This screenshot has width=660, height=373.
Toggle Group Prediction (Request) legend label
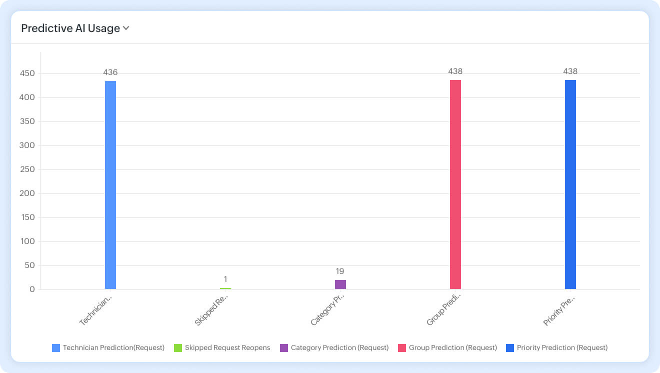click(x=452, y=348)
